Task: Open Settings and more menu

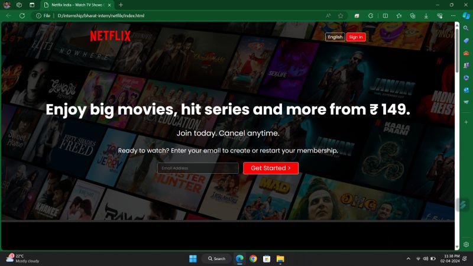Action: 453,16
